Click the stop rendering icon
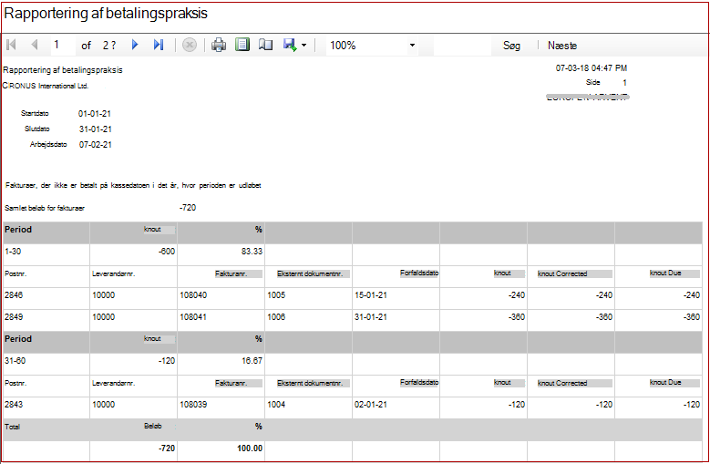This screenshot has height=464, width=710. [x=190, y=45]
